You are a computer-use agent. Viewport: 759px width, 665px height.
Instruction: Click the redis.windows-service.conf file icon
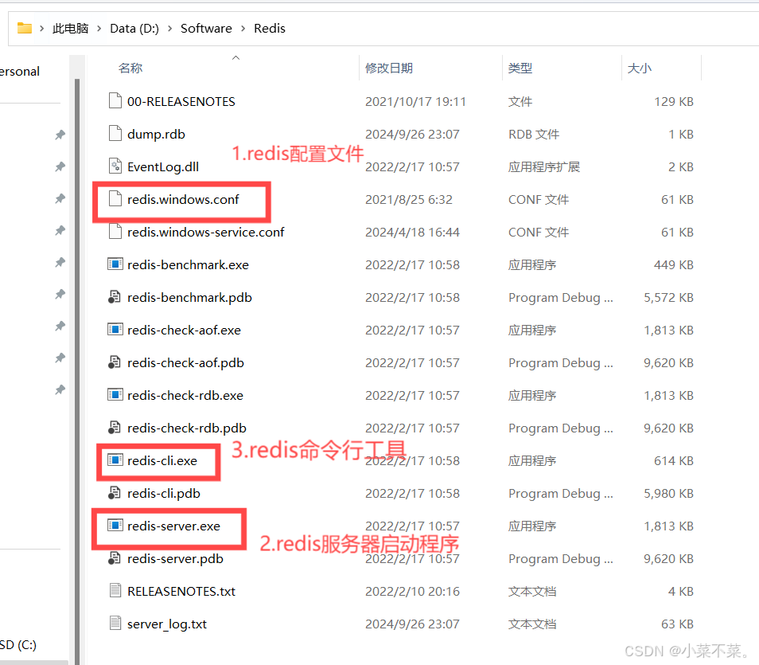pyautogui.click(x=115, y=231)
